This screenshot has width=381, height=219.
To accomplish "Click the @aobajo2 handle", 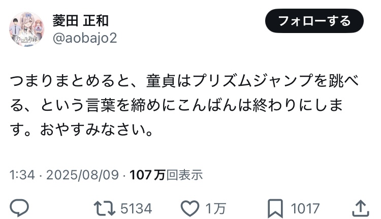I will pyautogui.click(x=85, y=38).
